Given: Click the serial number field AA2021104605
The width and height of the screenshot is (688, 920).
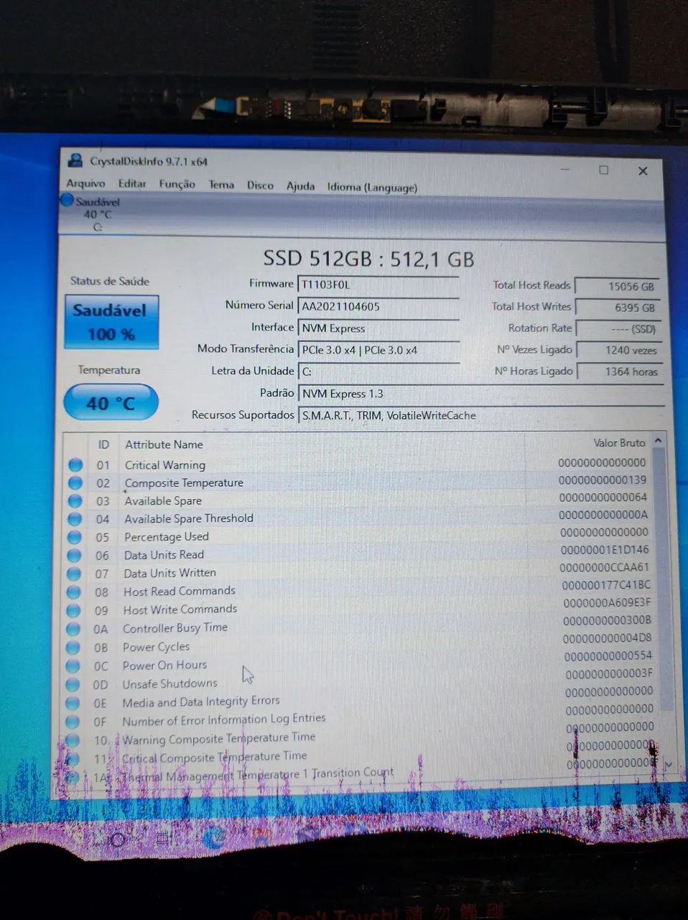Looking at the screenshot, I should (378, 306).
